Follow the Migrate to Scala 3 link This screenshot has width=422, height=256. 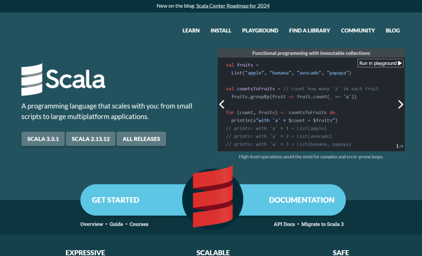(322, 224)
